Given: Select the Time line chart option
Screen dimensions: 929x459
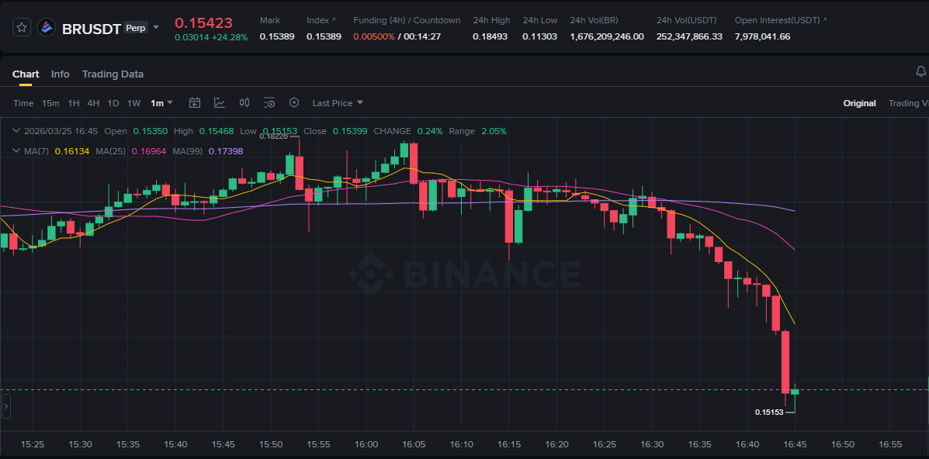Looking at the screenshot, I should (23, 103).
